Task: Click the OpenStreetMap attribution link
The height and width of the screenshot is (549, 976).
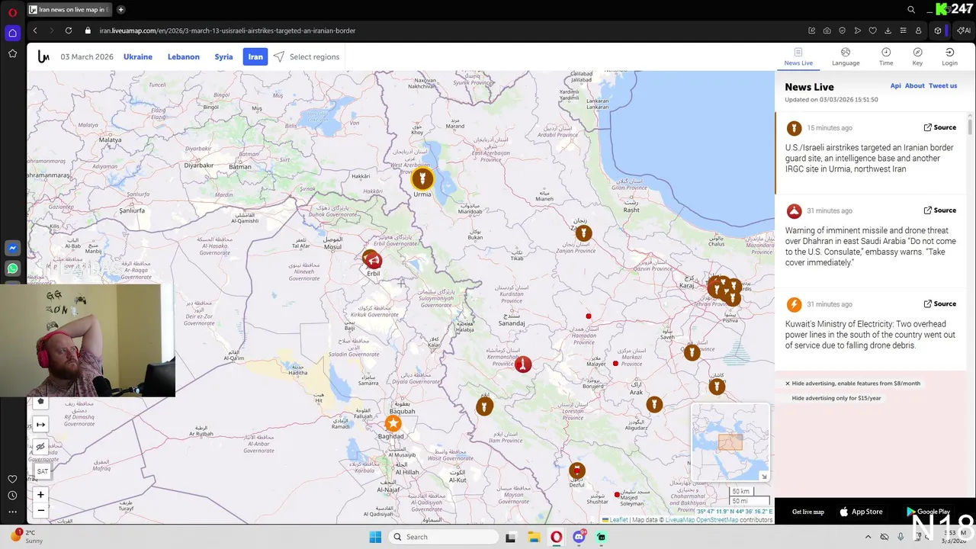Action: click(x=717, y=520)
